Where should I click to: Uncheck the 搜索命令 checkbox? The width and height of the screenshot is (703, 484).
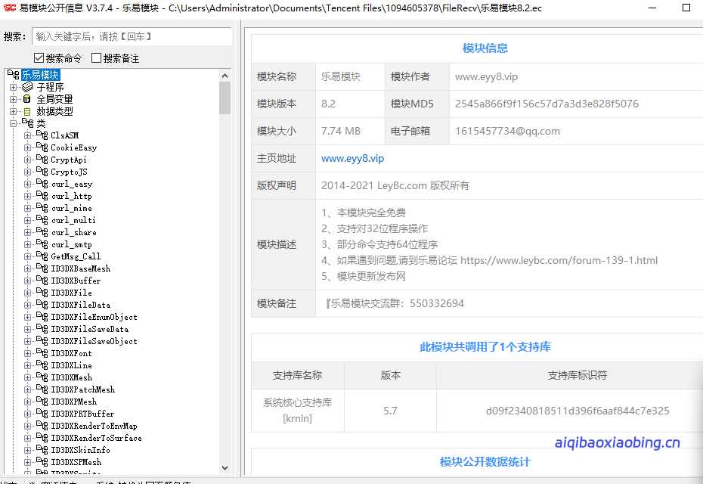tap(39, 58)
